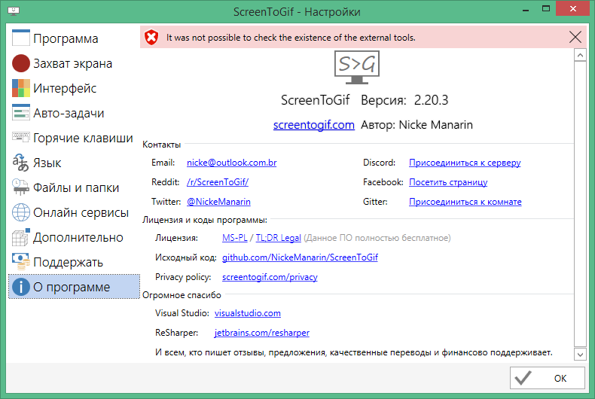Go to Авто-задачи settings
Image resolution: width=595 pixels, height=399 pixels.
click(74, 113)
